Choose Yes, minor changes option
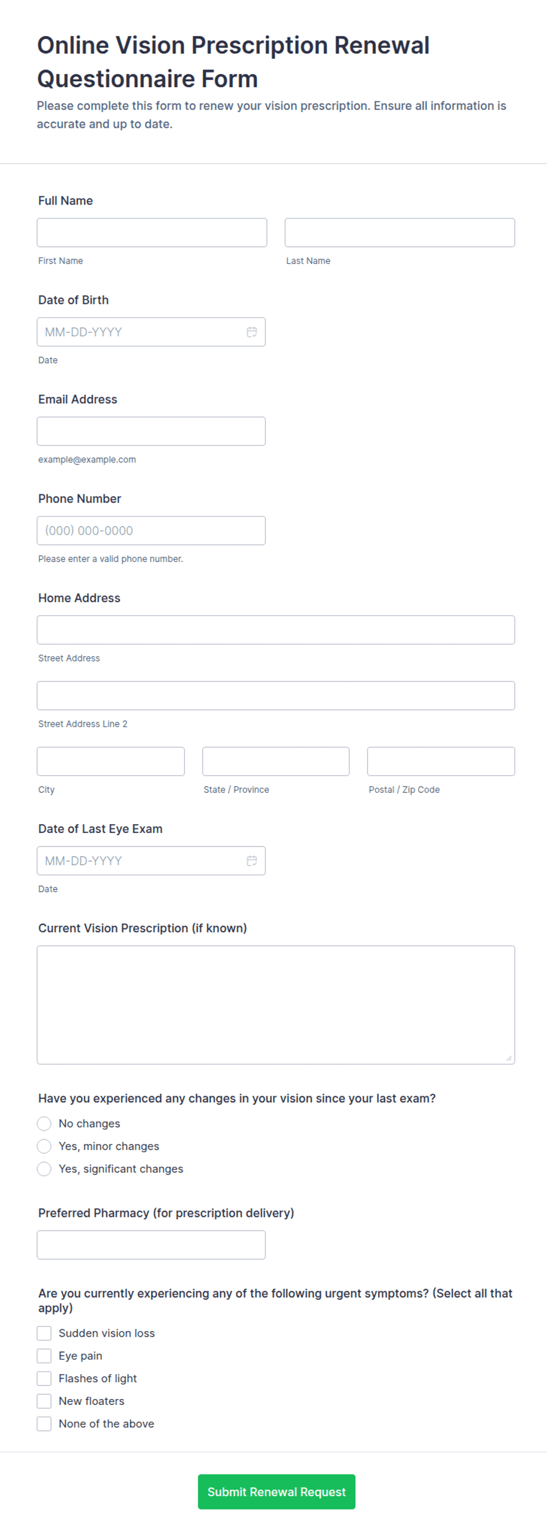Image resolution: width=547 pixels, height=1538 pixels. (x=44, y=1146)
